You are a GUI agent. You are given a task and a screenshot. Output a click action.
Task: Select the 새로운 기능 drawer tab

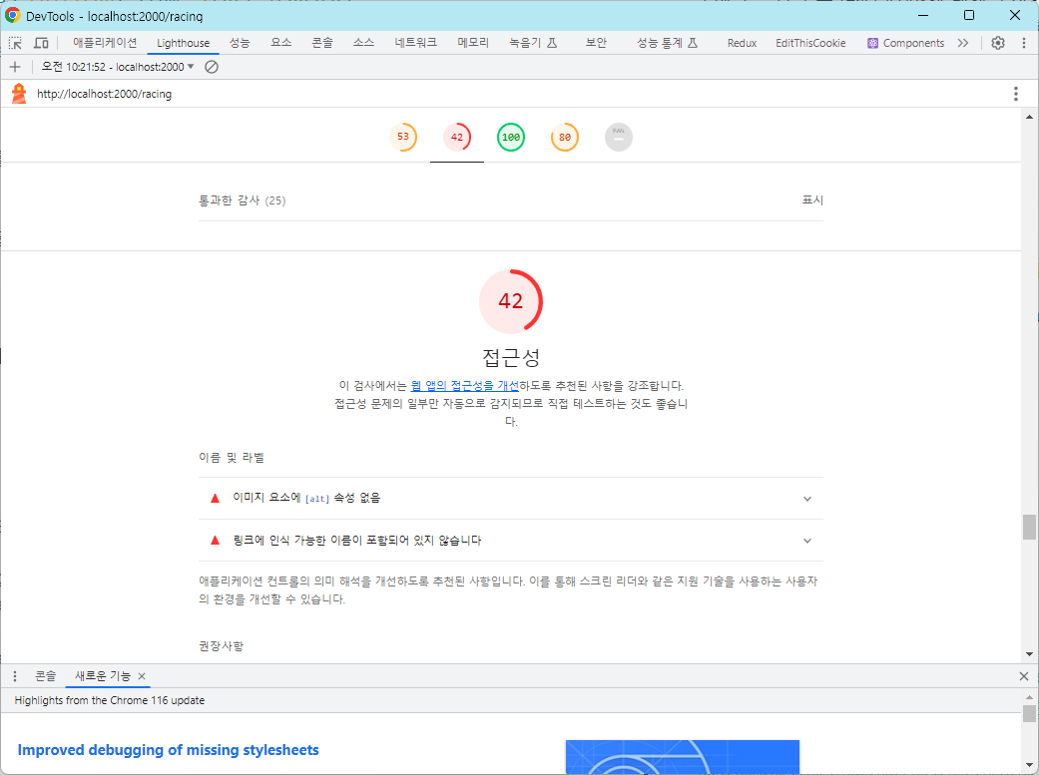point(103,676)
